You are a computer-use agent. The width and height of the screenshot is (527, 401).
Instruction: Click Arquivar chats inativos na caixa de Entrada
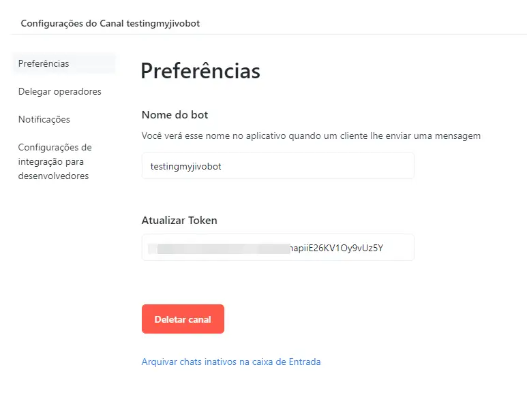pos(230,362)
